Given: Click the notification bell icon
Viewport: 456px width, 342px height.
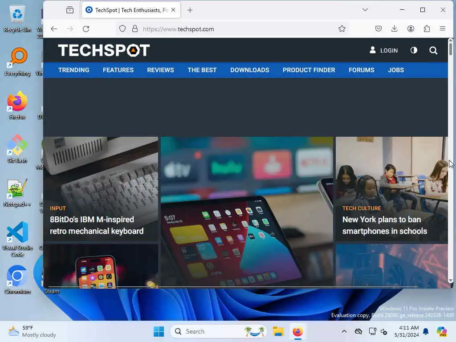Looking at the screenshot, I should click(426, 331).
